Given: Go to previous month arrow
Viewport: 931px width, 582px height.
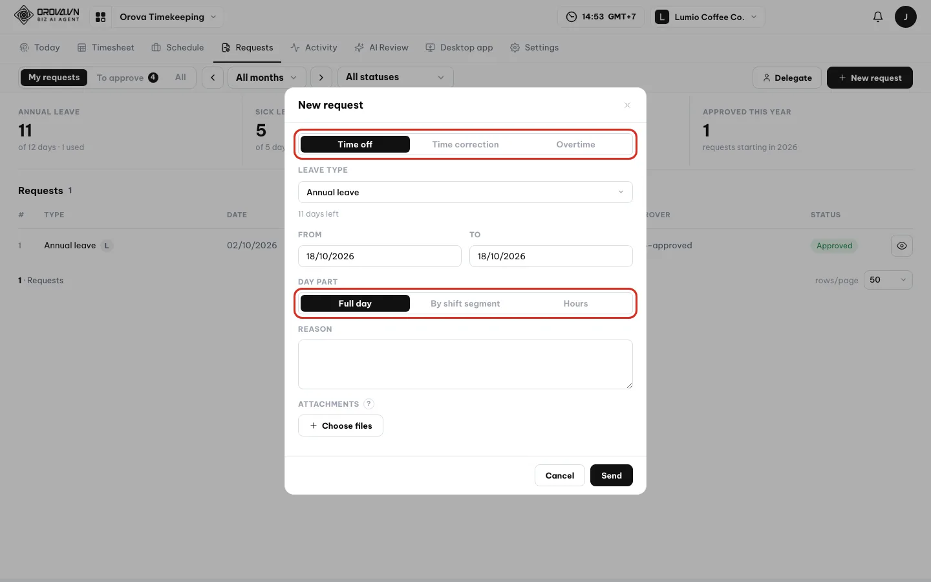Looking at the screenshot, I should point(213,78).
